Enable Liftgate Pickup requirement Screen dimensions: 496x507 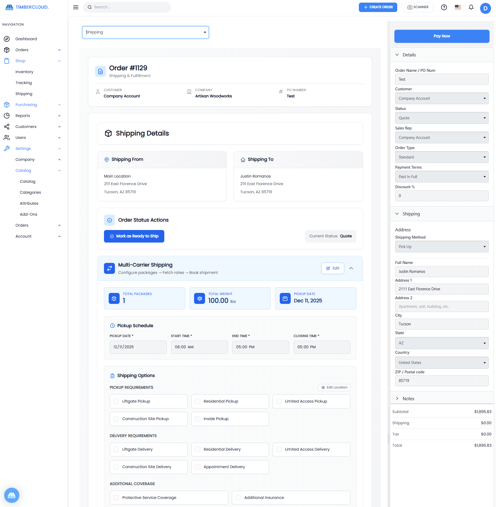pyautogui.click(x=116, y=401)
